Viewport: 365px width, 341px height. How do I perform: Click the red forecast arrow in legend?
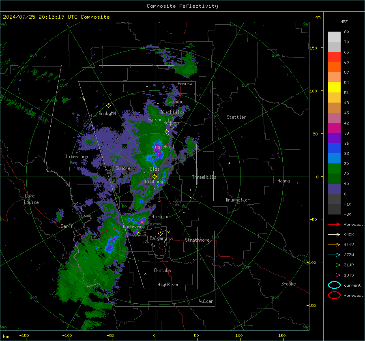coord(334,224)
